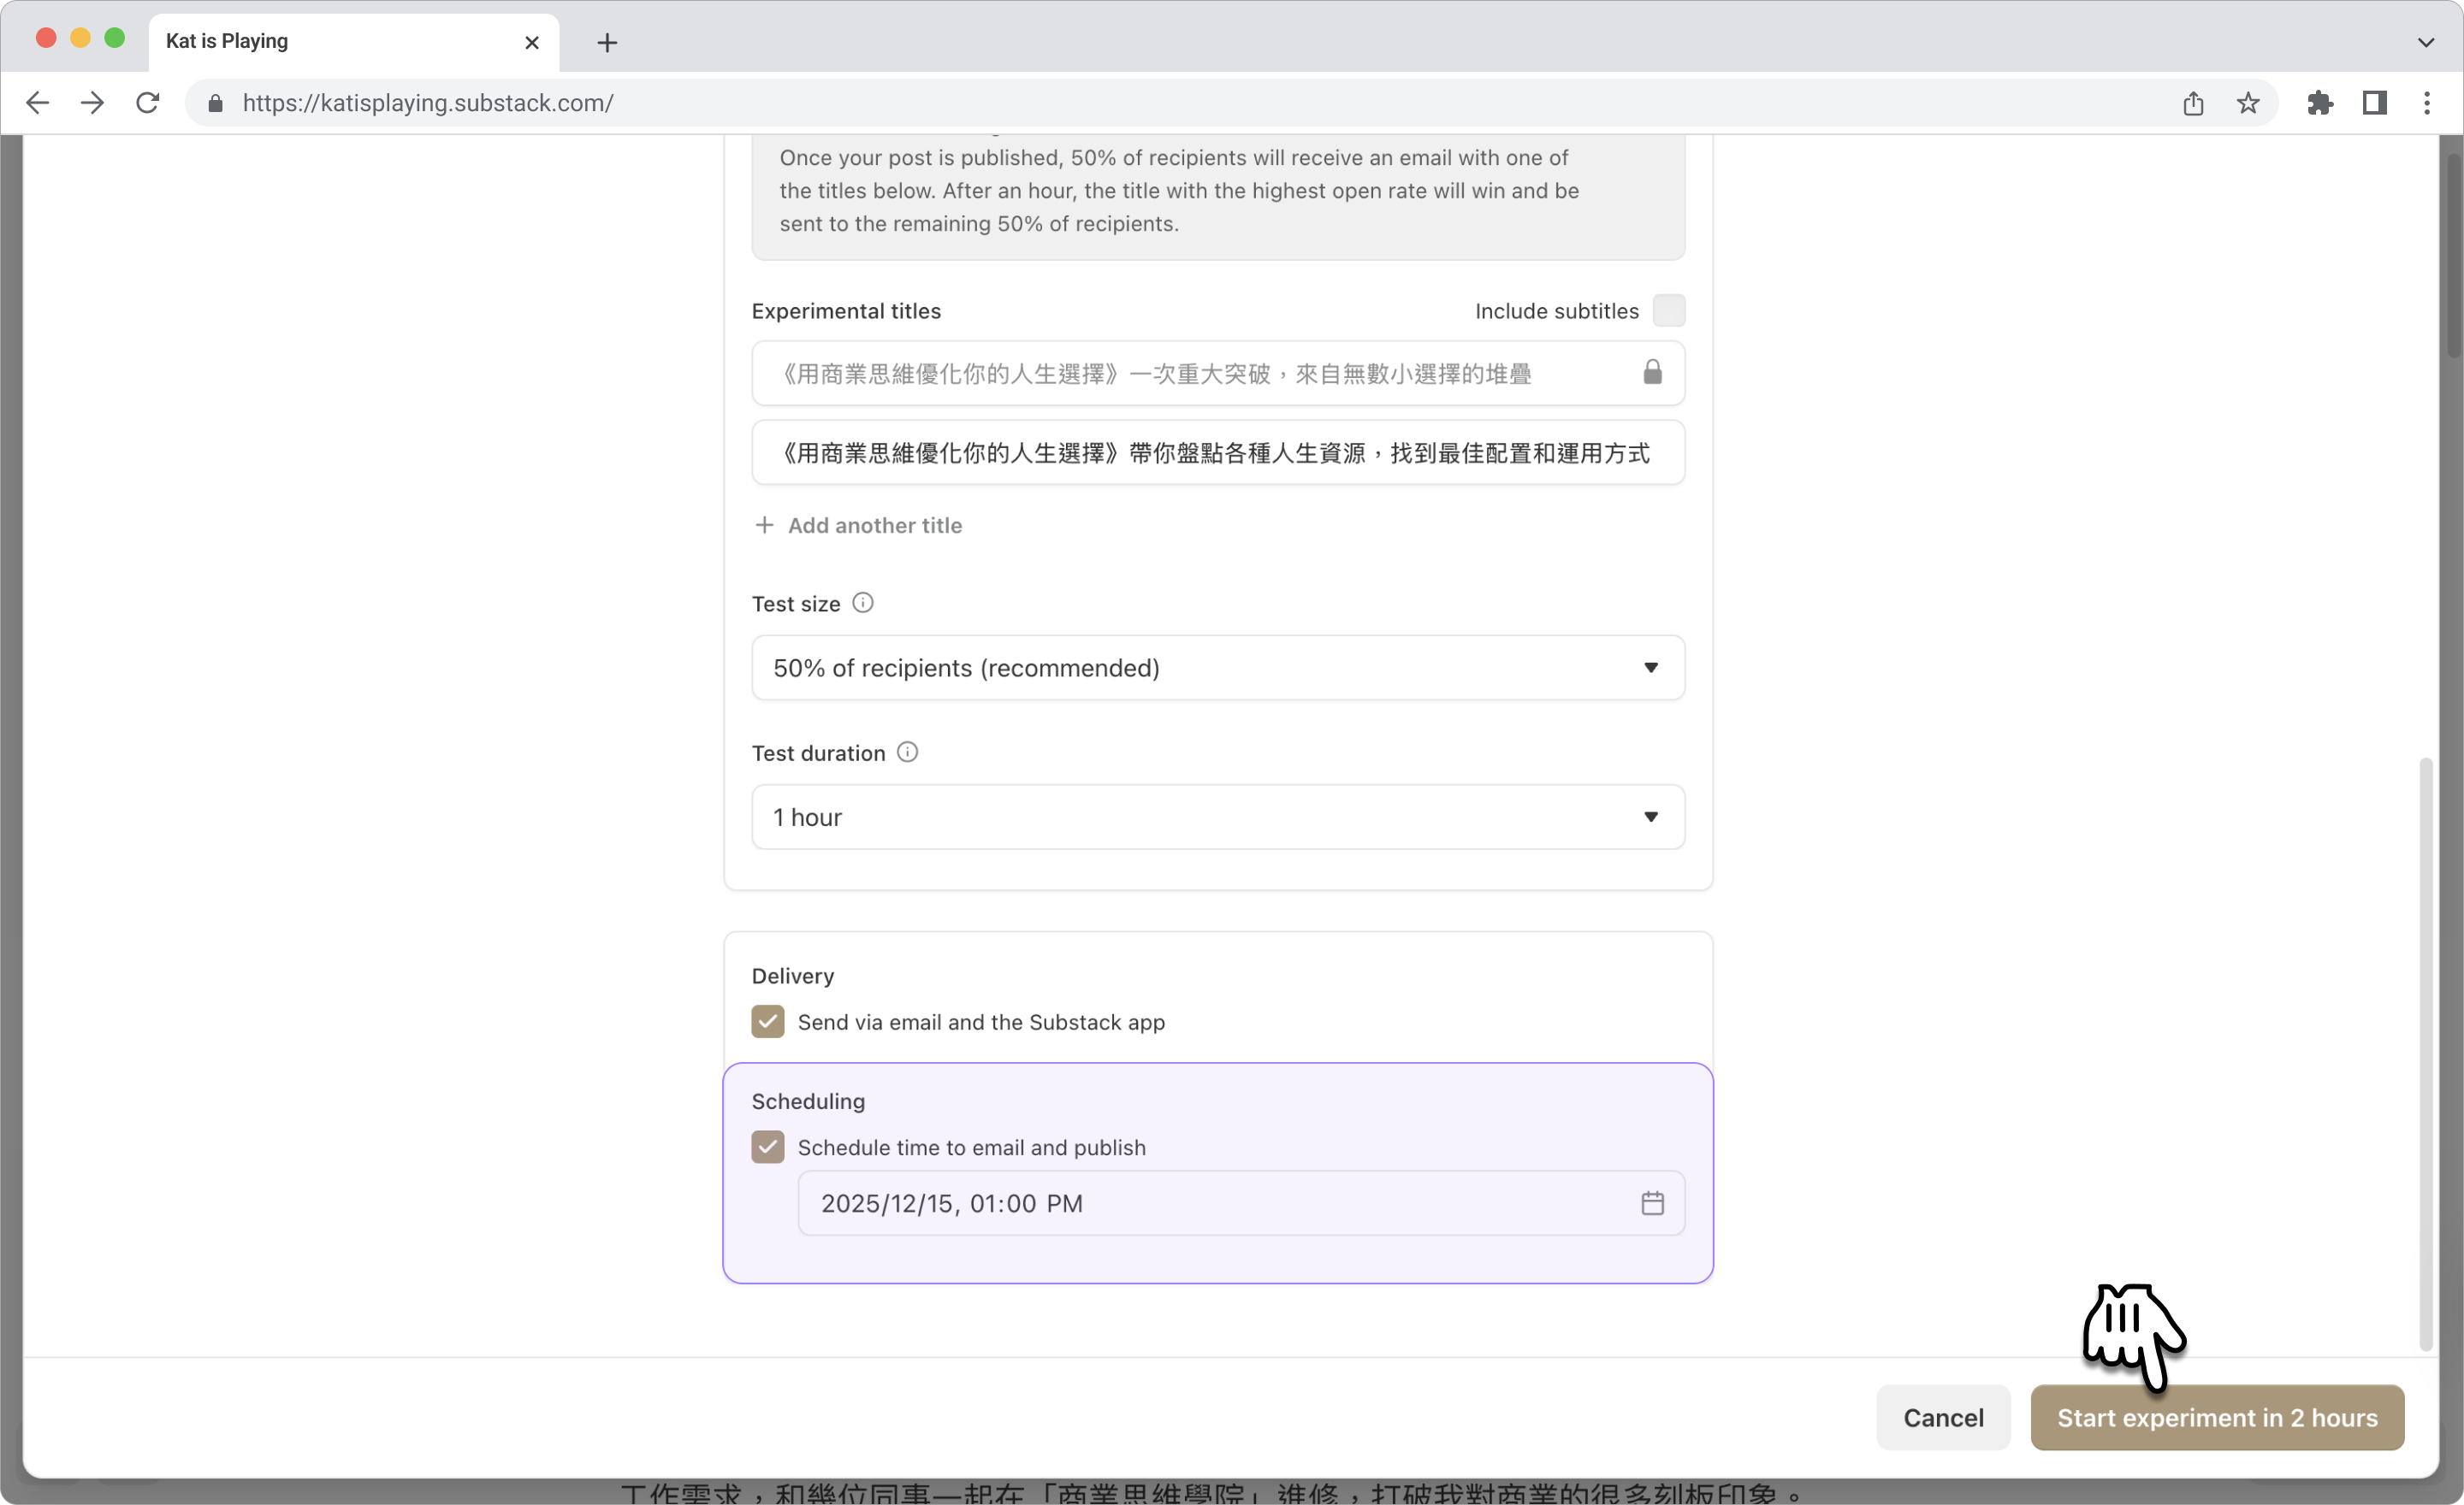Viewport: 2464px width, 1505px height.
Task: Open the Test size dropdown
Action: (x=1217, y=668)
